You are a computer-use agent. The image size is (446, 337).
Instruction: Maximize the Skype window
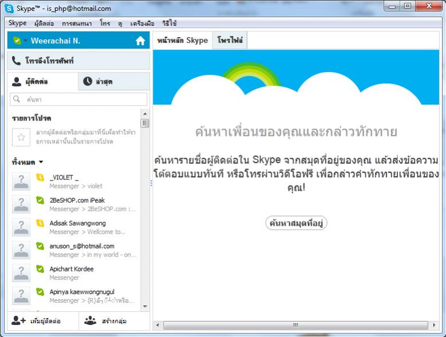coord(408,6)
